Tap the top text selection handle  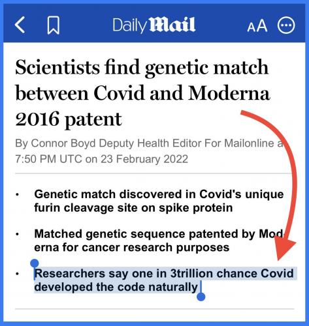coord(35,263)
